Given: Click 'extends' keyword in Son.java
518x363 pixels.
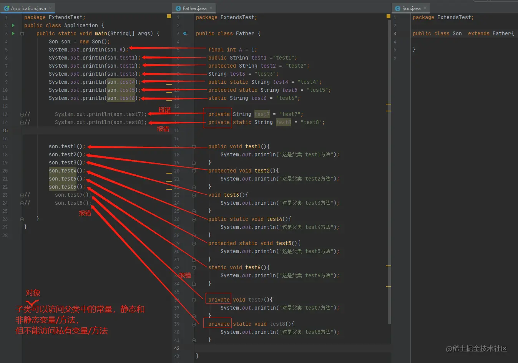Looking at the screenshot, I should click(478, 33).
